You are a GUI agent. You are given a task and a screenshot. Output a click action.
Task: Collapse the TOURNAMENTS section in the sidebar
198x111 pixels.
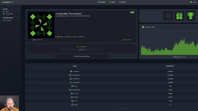[18, 18]
